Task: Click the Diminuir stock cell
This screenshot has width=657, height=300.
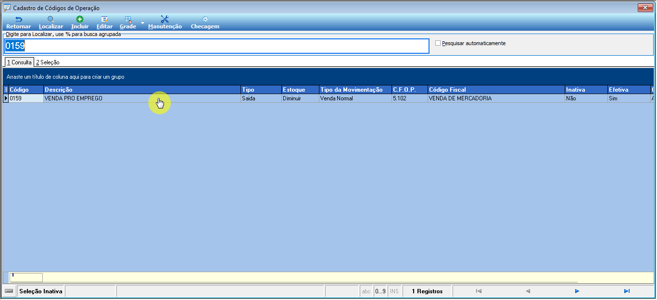Action: pos(300,98)
